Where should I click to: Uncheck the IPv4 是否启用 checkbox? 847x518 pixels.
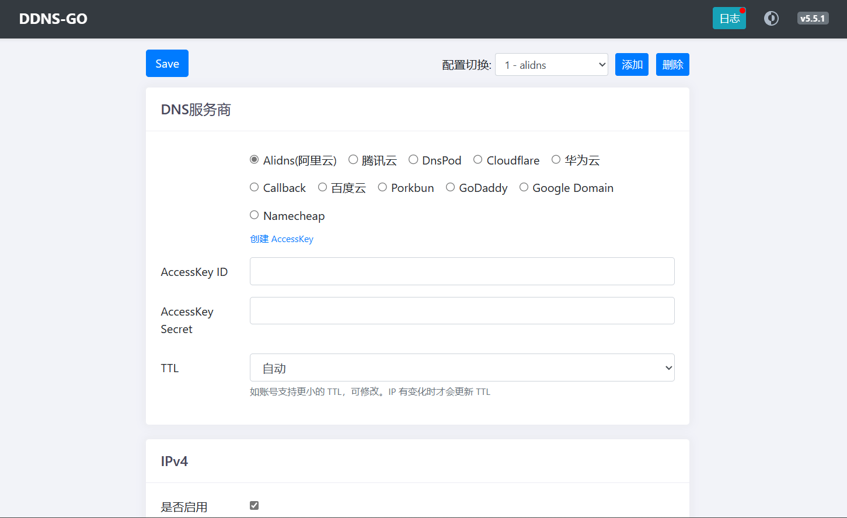(x=255, y=506)
